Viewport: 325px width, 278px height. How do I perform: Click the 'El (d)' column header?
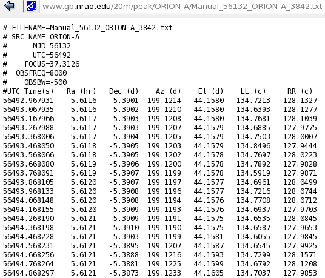click(x=210, y=91)
